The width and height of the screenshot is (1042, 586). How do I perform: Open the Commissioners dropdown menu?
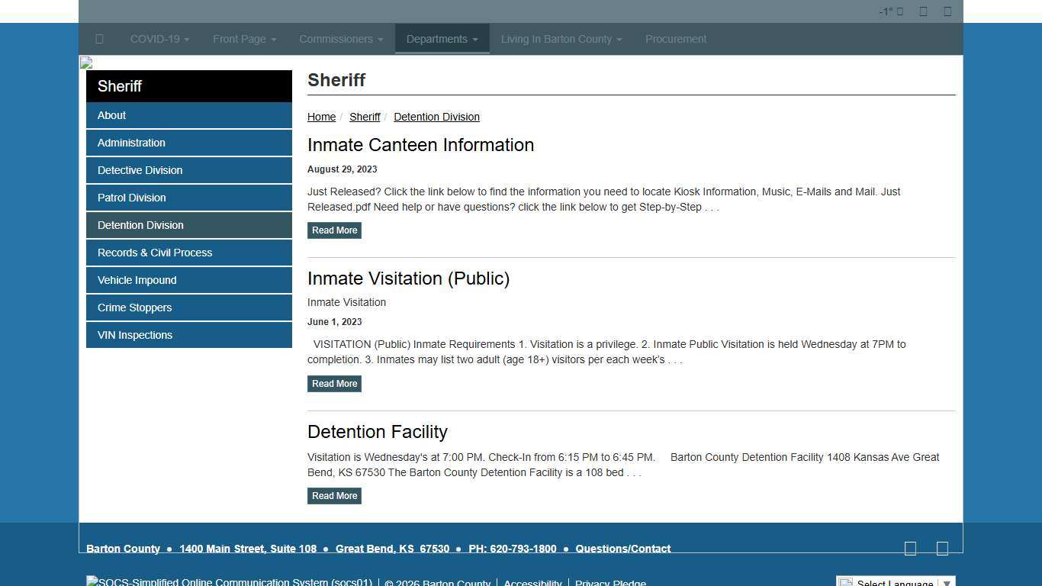point(340,39)
